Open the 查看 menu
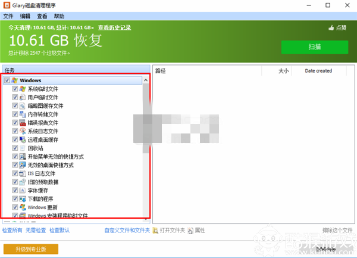The image size is (357, 258). click(42, 16)
